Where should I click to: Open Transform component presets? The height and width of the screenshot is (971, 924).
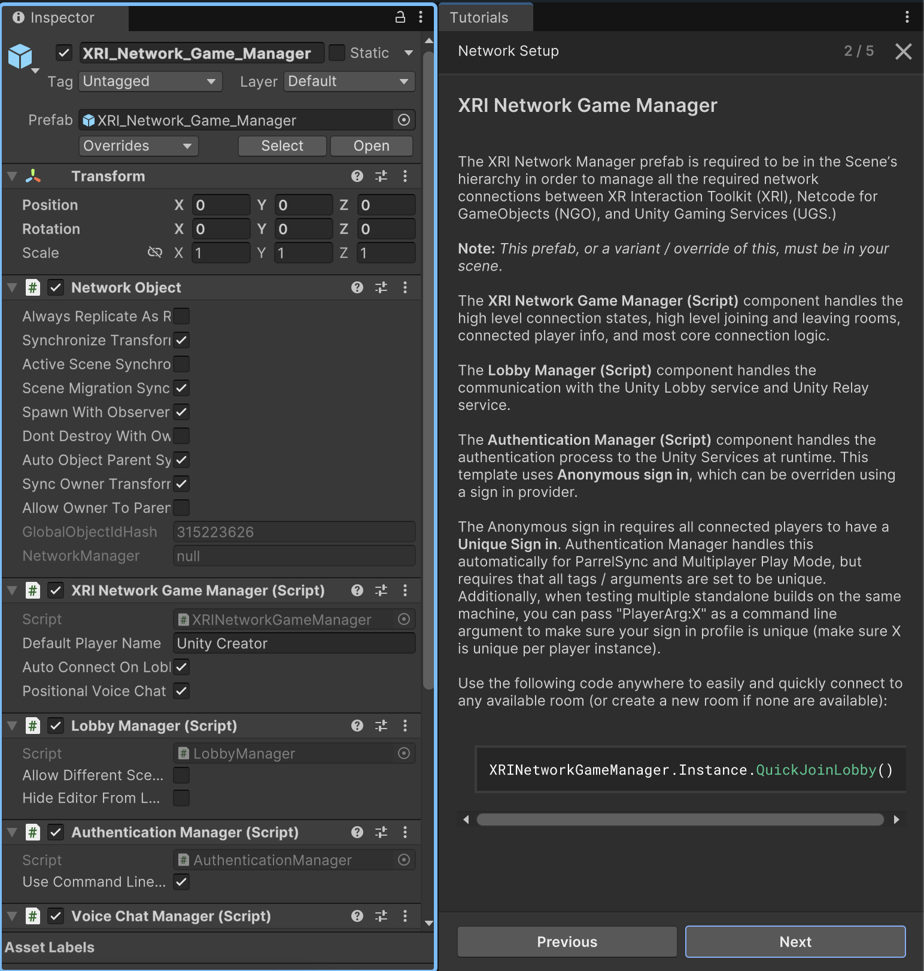tap(381, 176)
